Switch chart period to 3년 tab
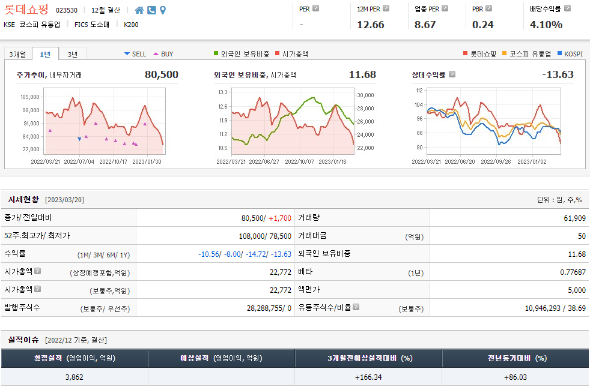The height and width of the screenshot is (390, 590). (73, 54)
